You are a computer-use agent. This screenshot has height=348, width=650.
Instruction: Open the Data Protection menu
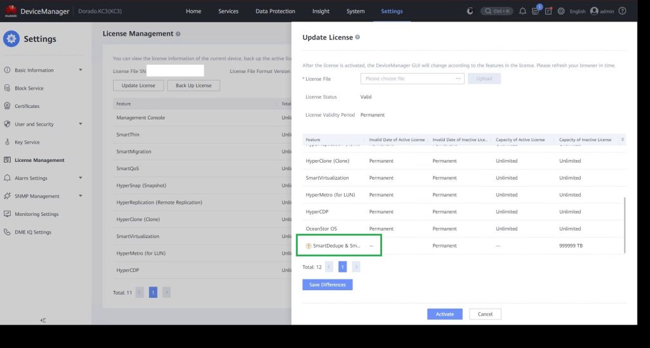click(x=275, y=11)
